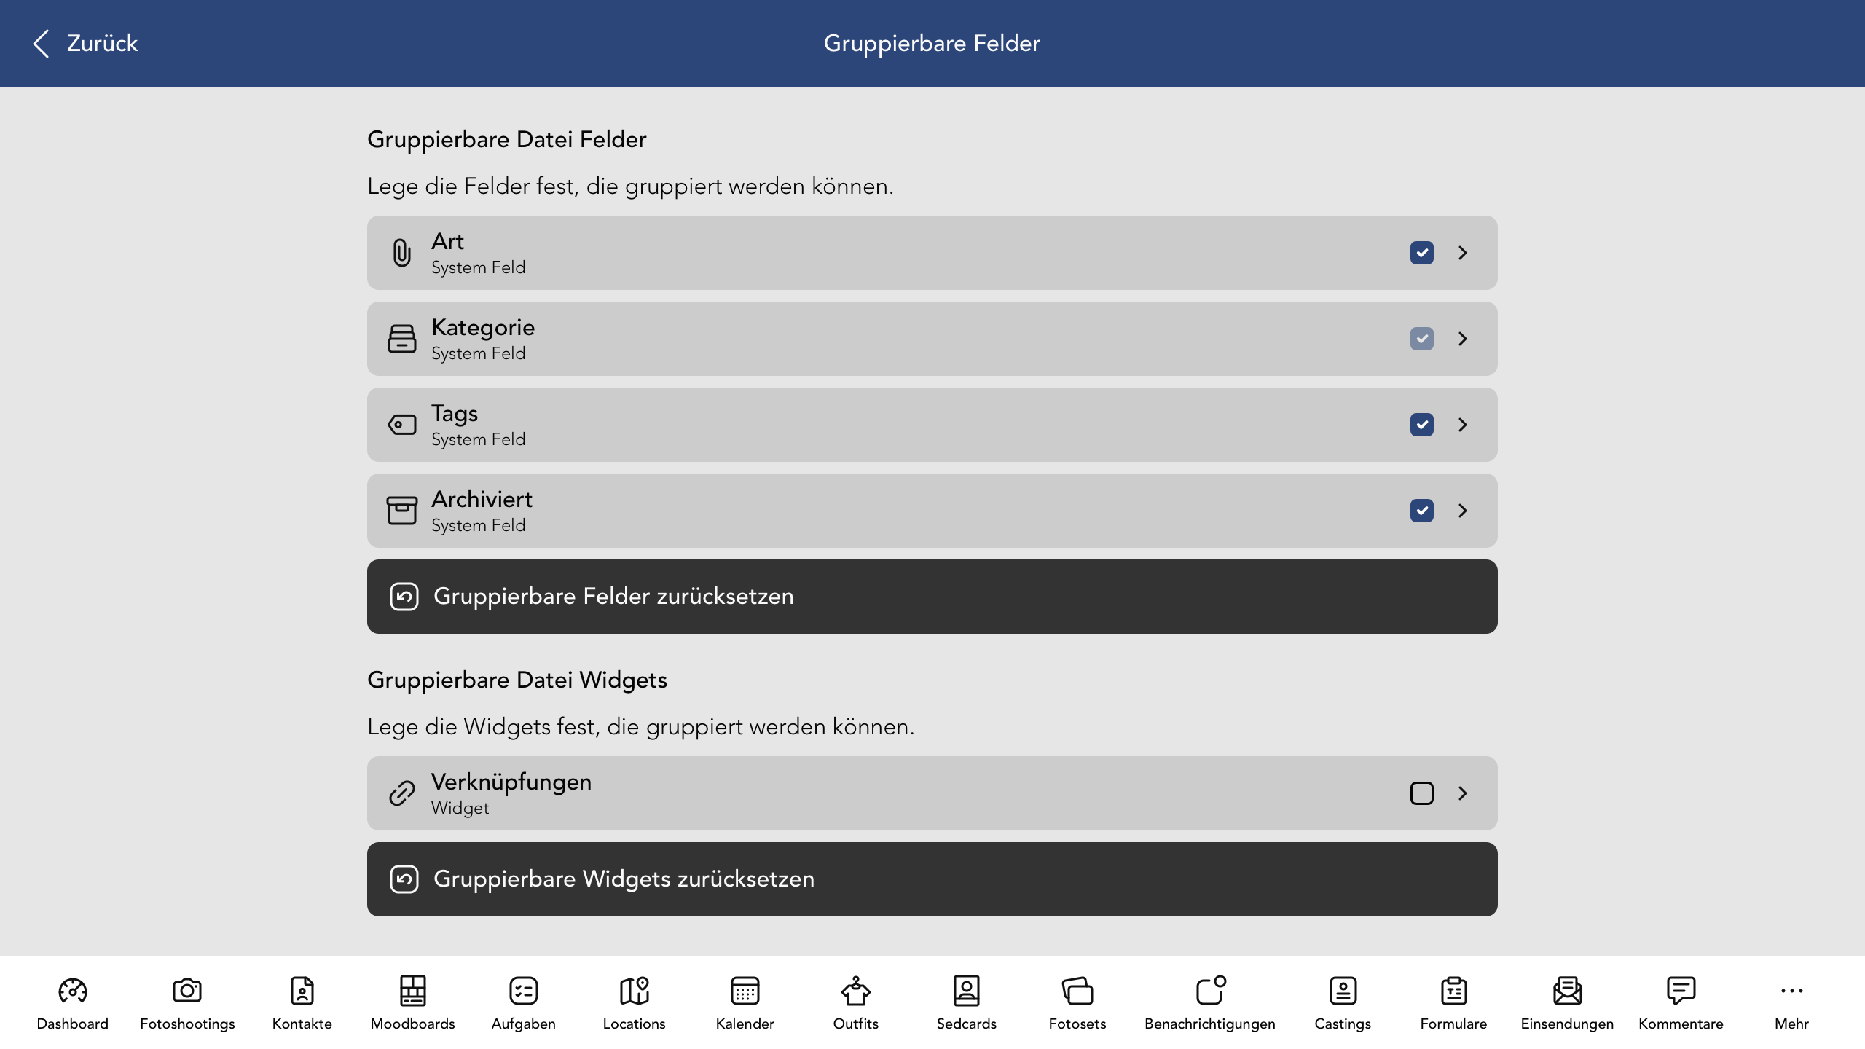Click the back arrow icon next to Zurück

pos(42,44)
